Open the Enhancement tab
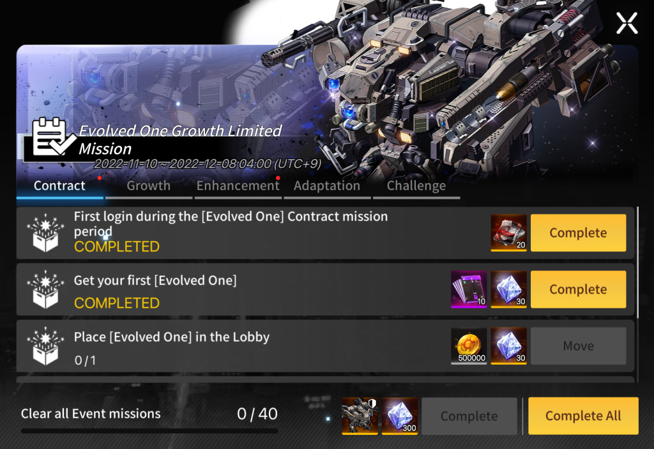The image size is (654, 449). 238,186
